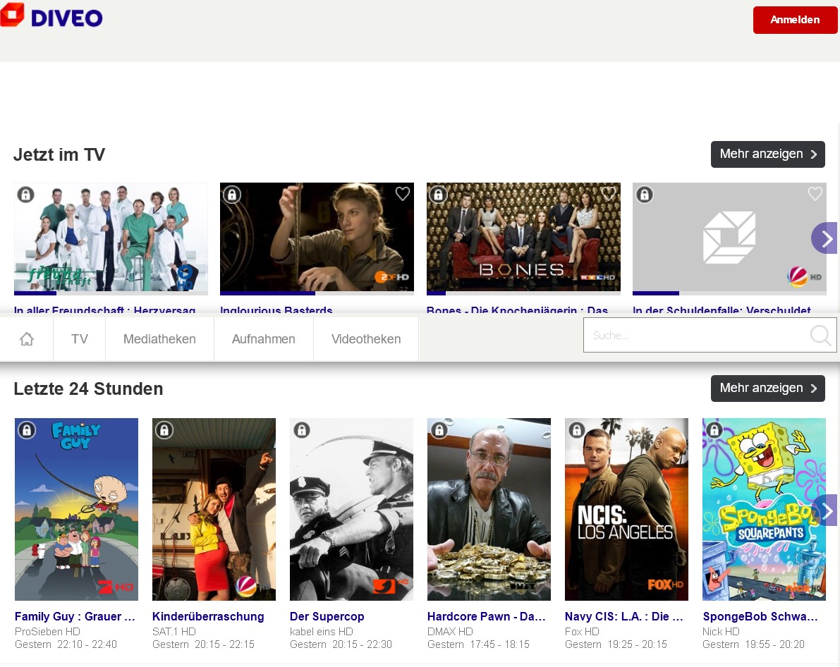Open the Inglourious Basterds thumbnail

pyautogui.click(x=317, y=237)
